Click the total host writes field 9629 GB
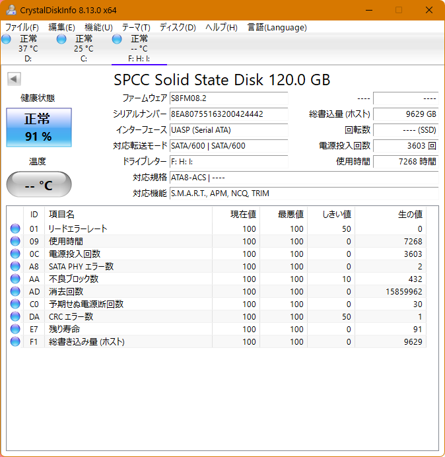This screenshot has width=445, height=457. (405, 114)
